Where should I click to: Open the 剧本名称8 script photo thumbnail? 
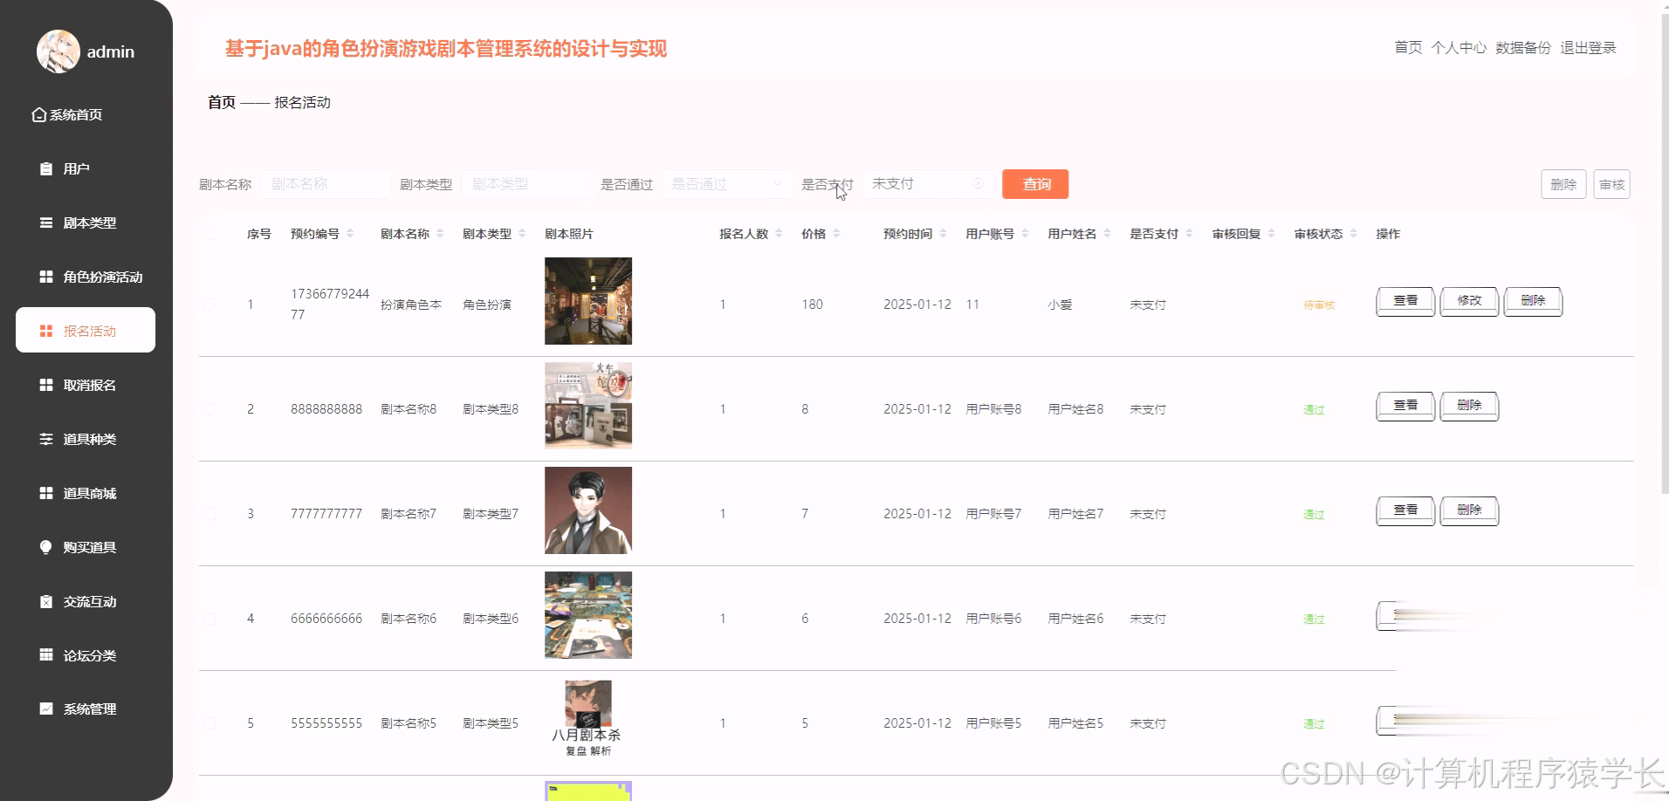pos(588,406)
